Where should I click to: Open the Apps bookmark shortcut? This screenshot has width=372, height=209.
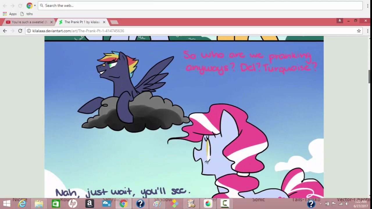[10, 14]
